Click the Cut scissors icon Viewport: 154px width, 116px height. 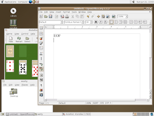73,16
